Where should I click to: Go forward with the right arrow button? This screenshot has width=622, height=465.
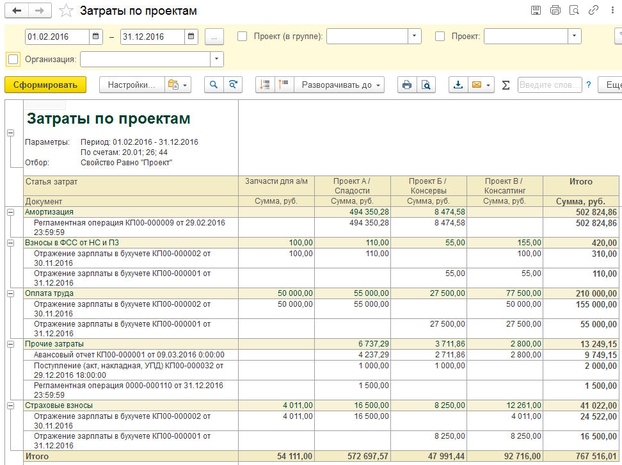(40, 11)
